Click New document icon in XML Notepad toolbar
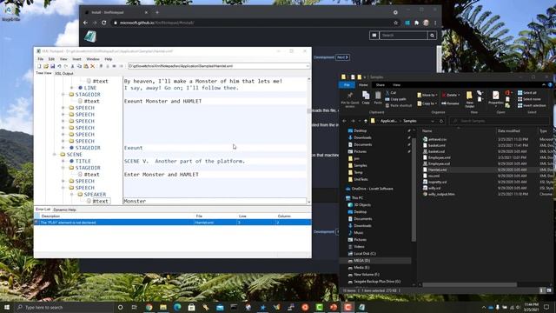 coord(39,66)
